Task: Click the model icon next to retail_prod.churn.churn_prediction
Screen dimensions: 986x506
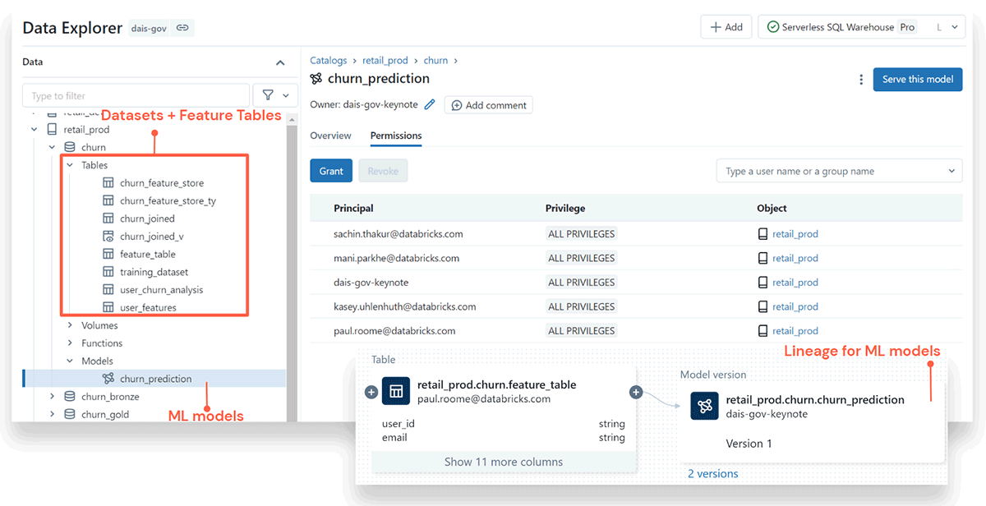Action: coord(704,406)
